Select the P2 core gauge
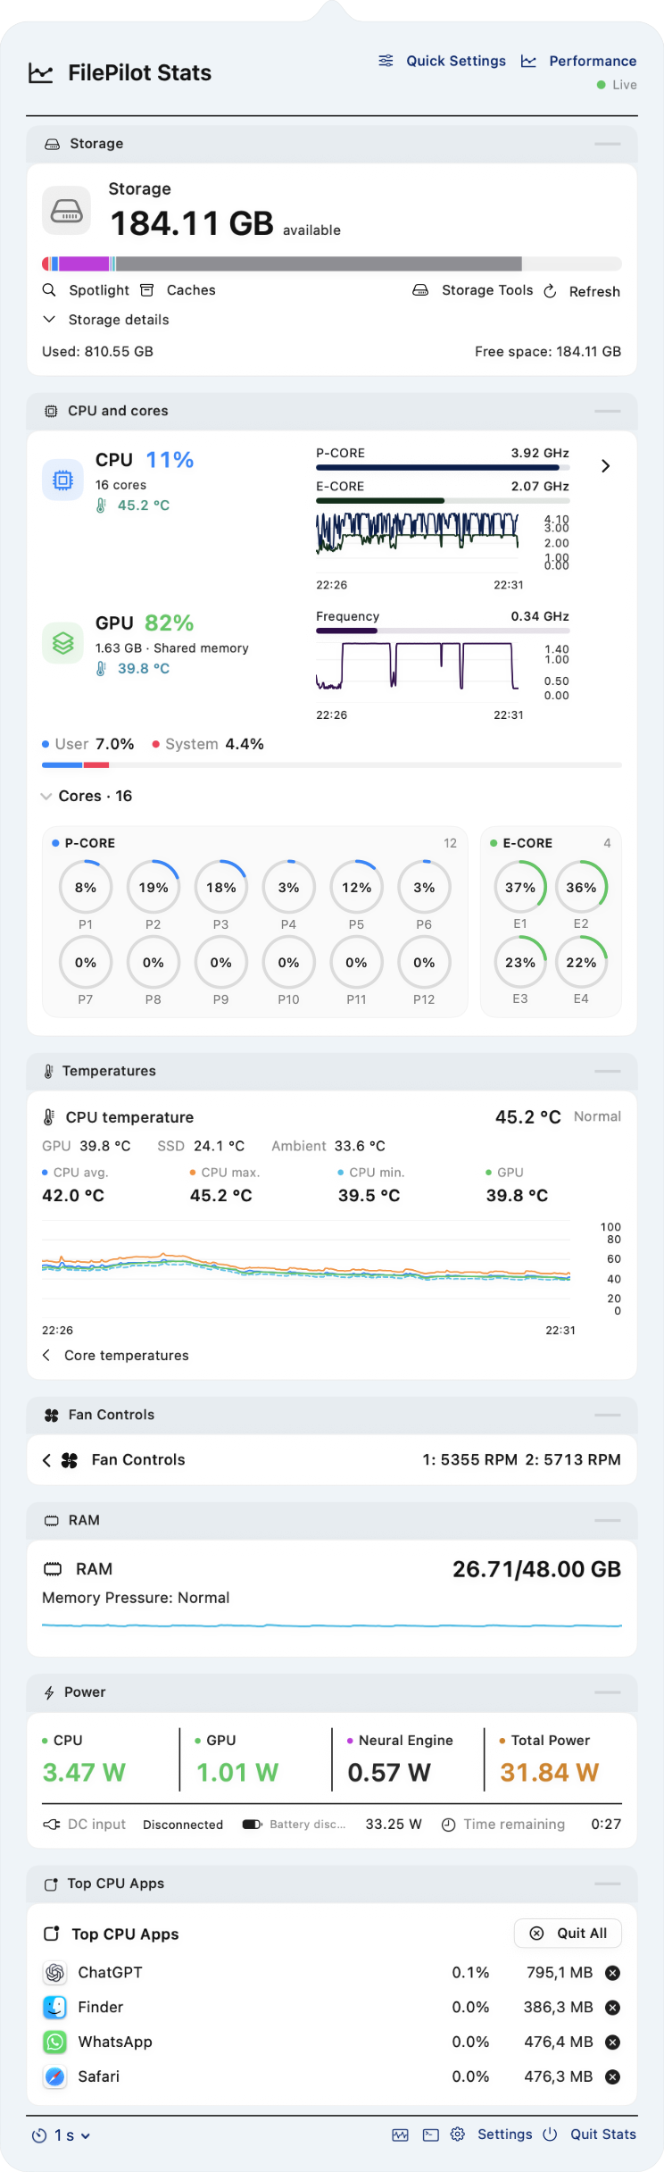The width and height of the screenshot is (664, 2172). click(x=154, y=888)
